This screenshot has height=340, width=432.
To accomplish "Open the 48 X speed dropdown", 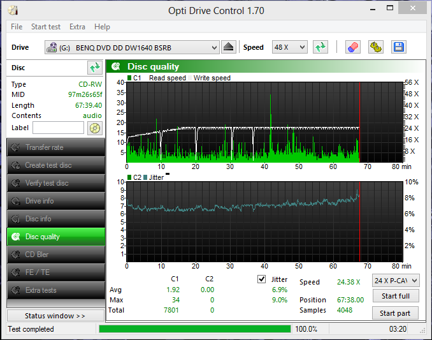I will coord(289,47).
